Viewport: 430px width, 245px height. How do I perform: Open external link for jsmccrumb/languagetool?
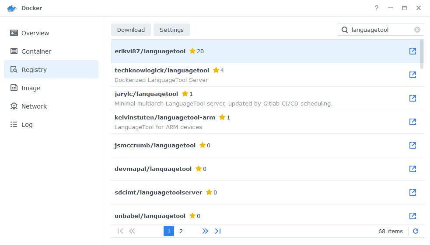(413, 145)
